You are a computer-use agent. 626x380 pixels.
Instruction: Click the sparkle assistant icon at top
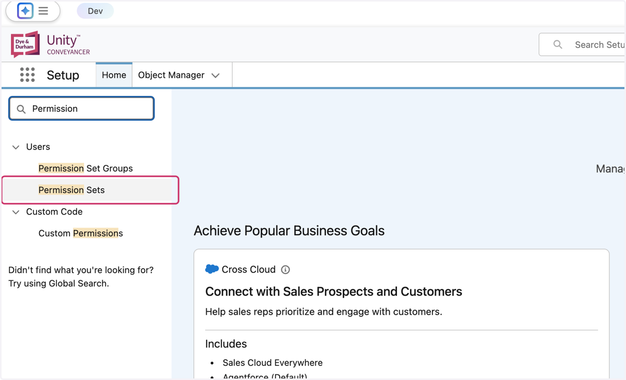coord(25,10)
